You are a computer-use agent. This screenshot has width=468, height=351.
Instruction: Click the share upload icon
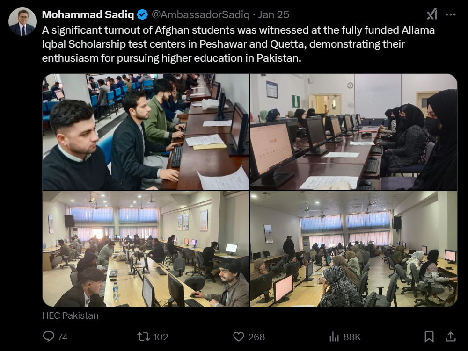click(451, 337)
